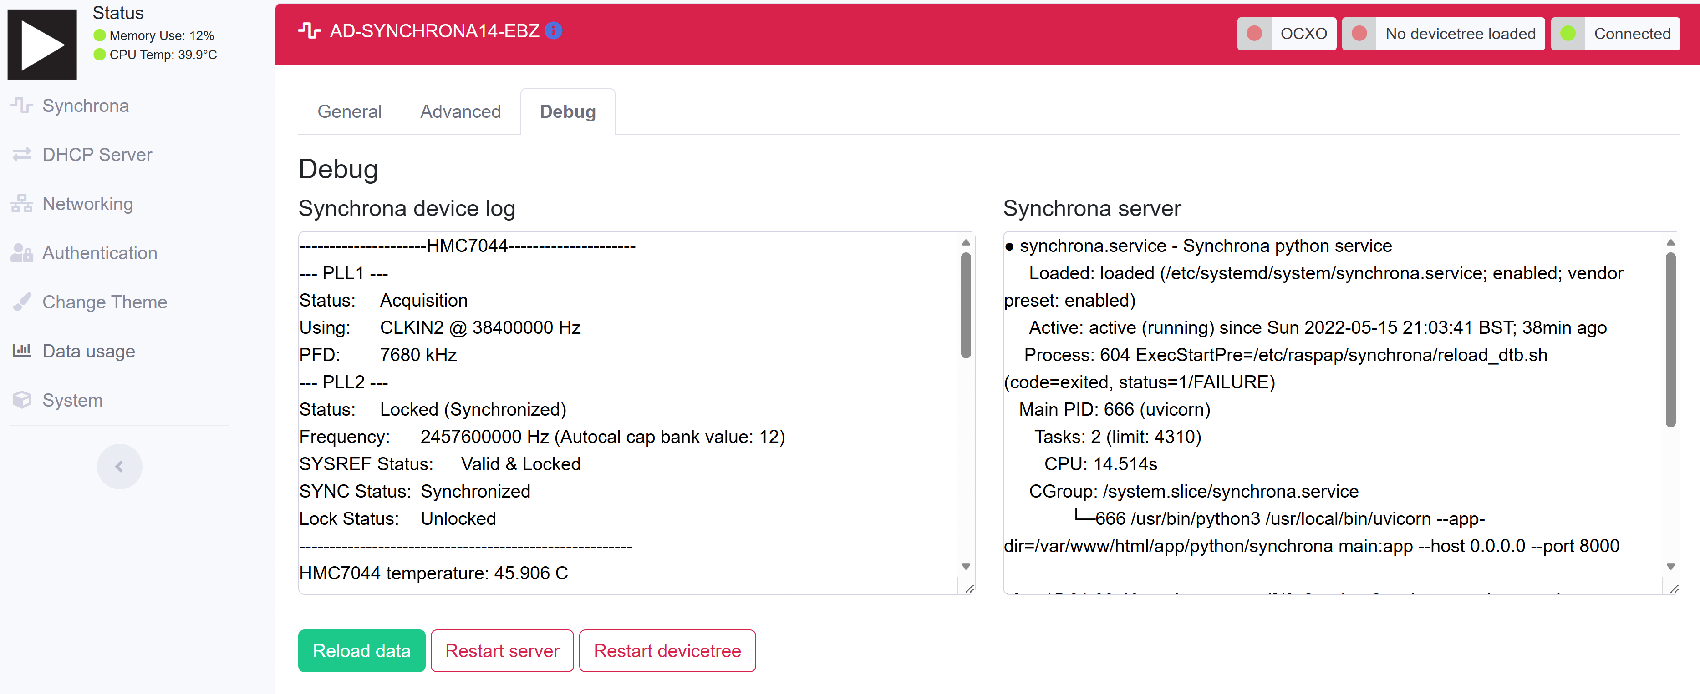The width and height of the screenshot is (1700, 694).
Task: Open the Data usage page
Action: tap(88, 351)
